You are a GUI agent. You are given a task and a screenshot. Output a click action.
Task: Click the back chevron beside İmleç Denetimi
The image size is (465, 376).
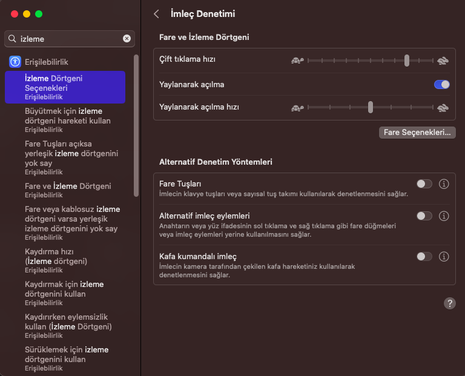(x=157, y=14)
